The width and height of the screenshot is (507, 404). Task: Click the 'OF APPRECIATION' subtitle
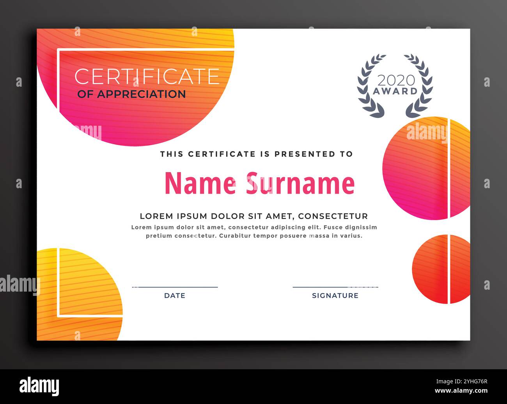point(131,94)
